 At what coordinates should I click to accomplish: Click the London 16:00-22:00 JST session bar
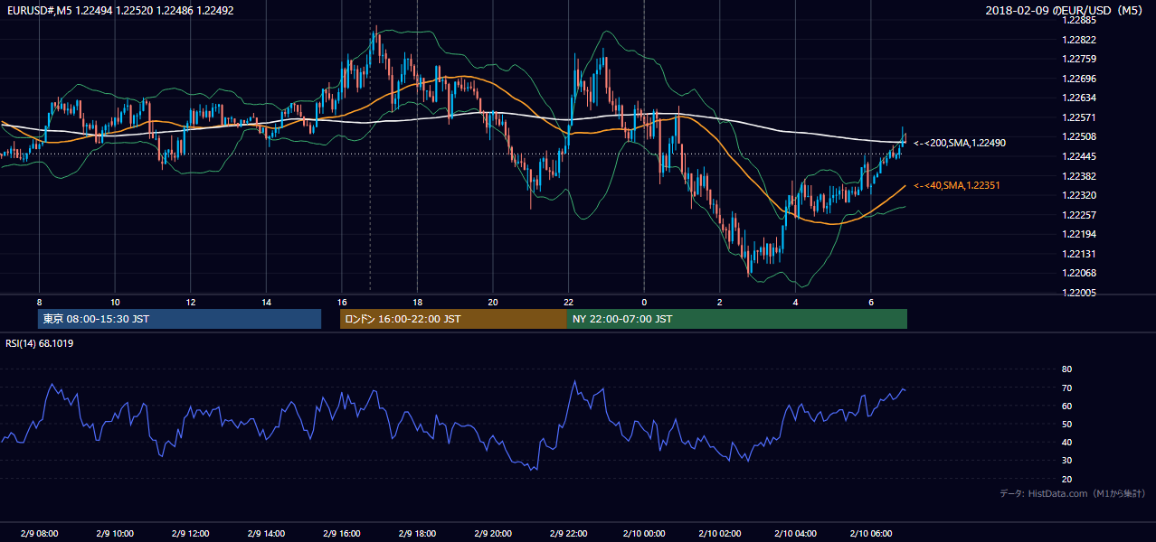click(x=453, y=319)
